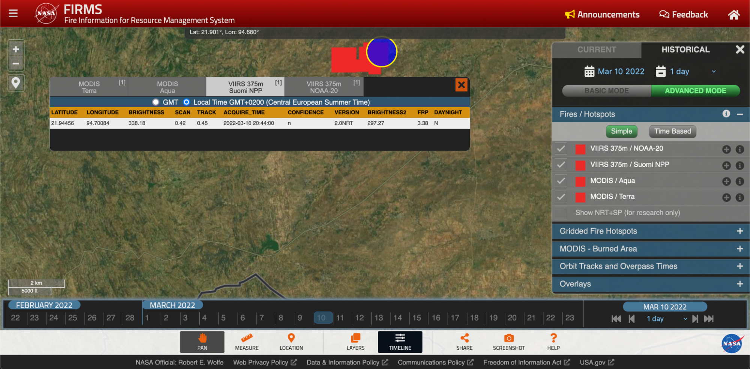Toggle MODIS / Terra checkbox

click(x=561, y=197)
